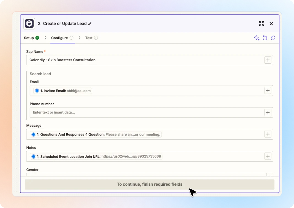Click the chevron between Setup and Configure
This screenshot has height=208, width=294.
pos(45,38)
